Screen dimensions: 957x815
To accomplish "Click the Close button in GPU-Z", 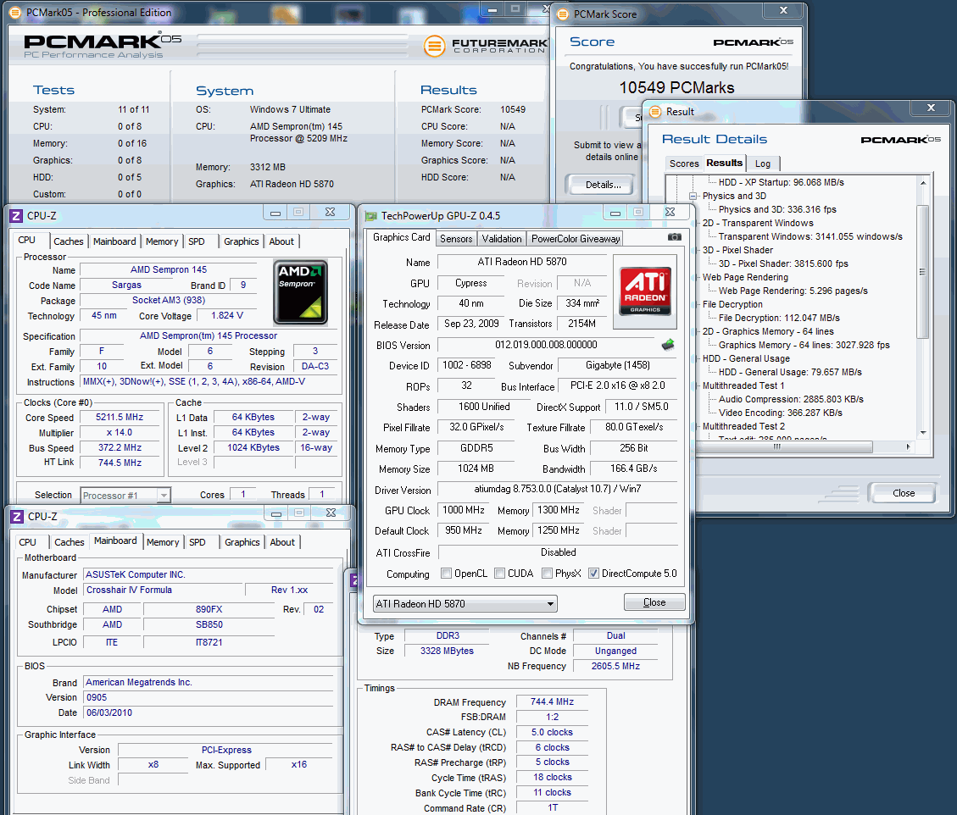I will [654, 602].
